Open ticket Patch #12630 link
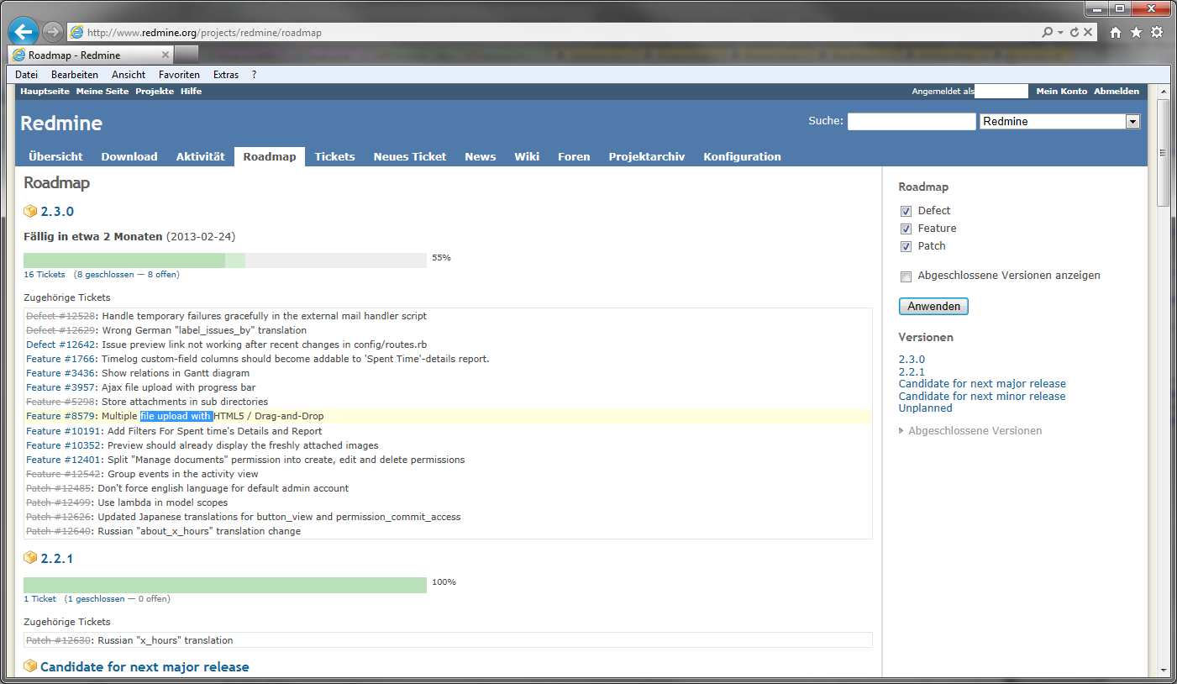The width and height of the screenshot is (1177, 684). 59,640
